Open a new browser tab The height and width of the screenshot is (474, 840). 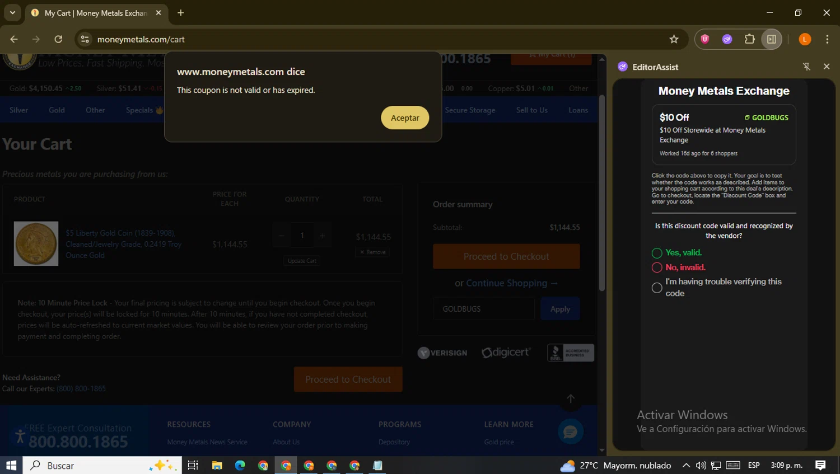[x=180, y=12]
